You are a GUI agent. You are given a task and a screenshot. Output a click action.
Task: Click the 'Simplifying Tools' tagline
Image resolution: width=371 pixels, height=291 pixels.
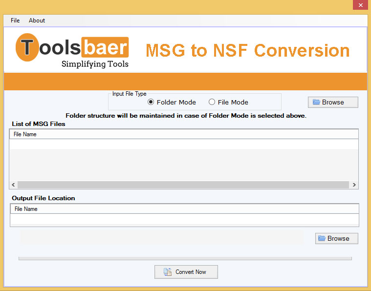point(95,64)
